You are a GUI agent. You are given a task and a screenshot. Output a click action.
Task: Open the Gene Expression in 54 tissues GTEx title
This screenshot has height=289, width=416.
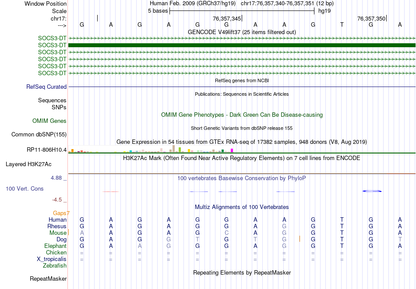(242, 142)
